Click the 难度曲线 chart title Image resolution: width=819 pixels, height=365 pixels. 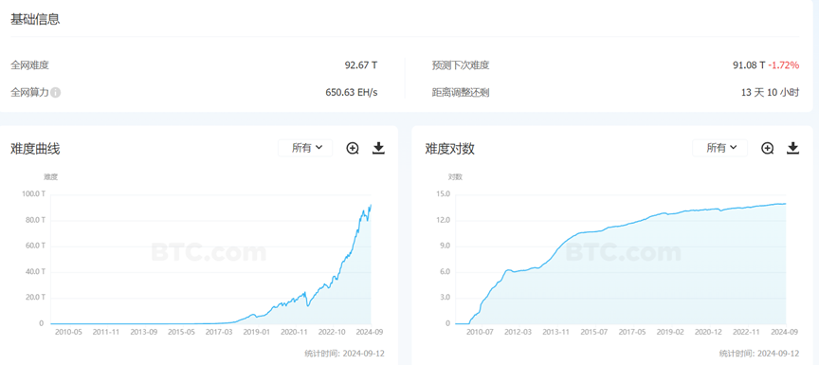tap(35, 149)
